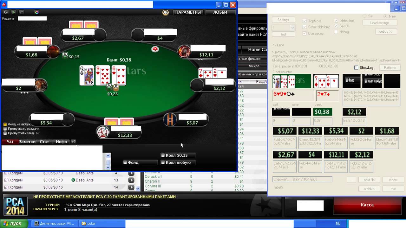Click the PCA 2014 logo banner
Screen dimensions: 406x228
[x=16, y=206]
